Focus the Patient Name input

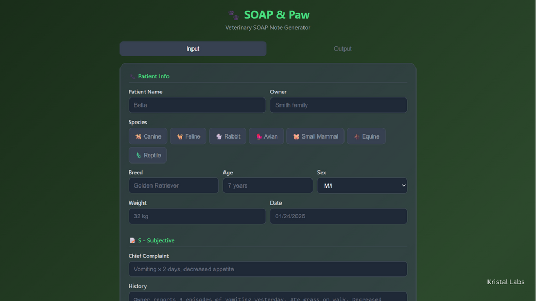(x=197, y=105)
